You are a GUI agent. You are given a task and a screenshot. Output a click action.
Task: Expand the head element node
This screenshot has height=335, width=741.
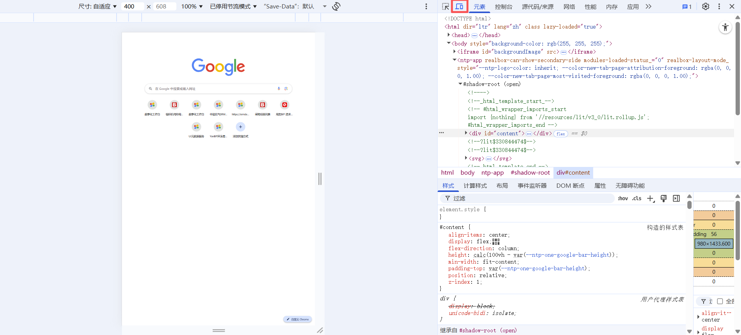(x=448, y=35)
